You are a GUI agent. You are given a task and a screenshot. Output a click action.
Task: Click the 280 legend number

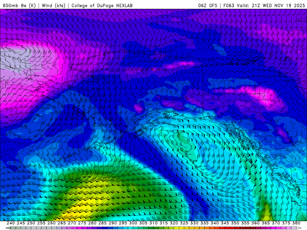coord(92,223)
